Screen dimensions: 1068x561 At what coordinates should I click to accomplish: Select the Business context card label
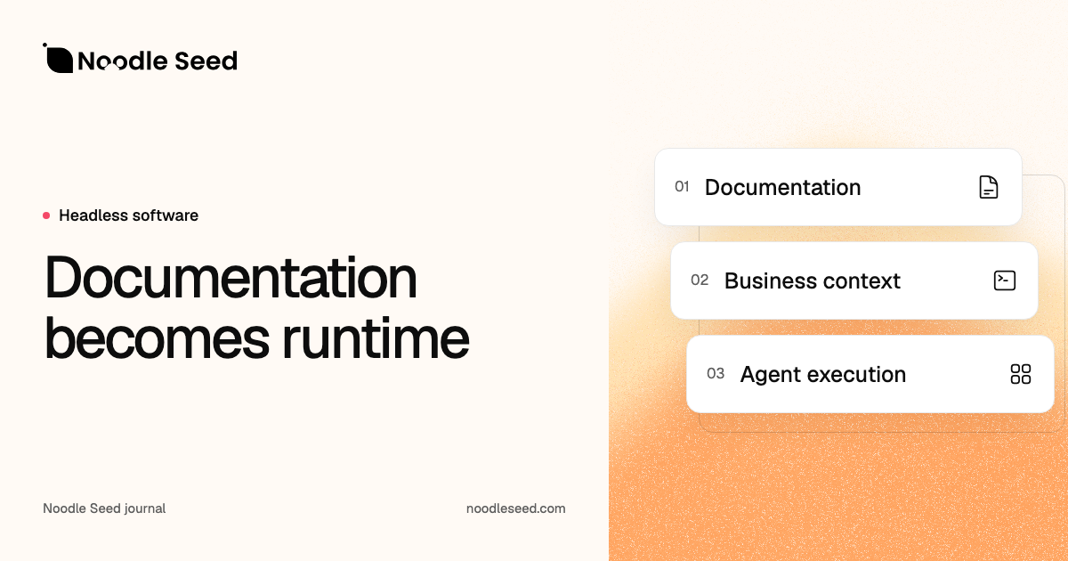[813, 280]
